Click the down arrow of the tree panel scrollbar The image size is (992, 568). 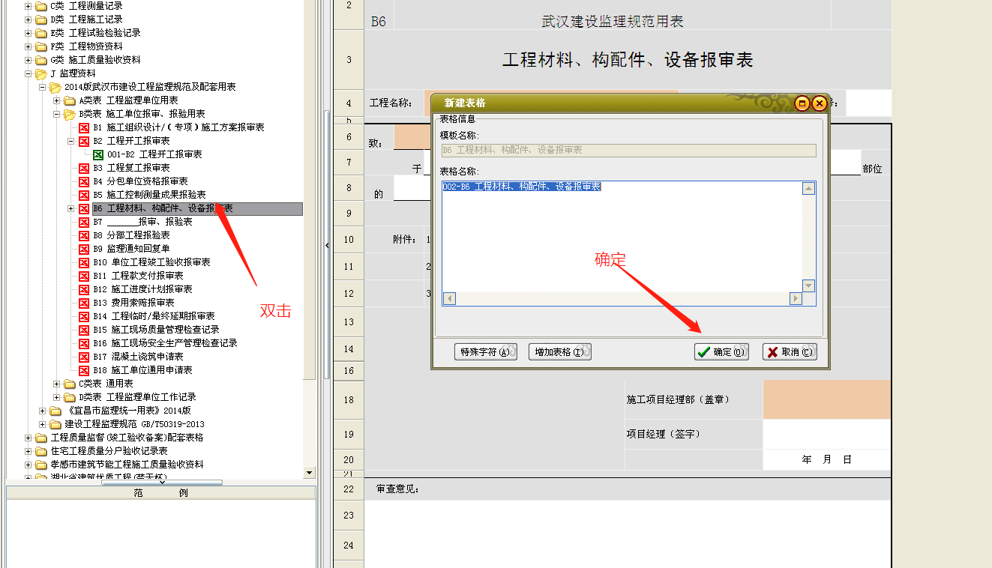(x=310, y=473)
